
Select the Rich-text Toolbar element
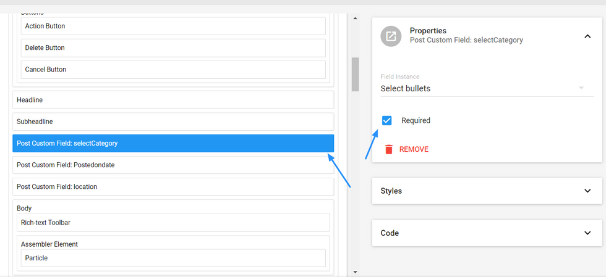(x=175, y=223)
